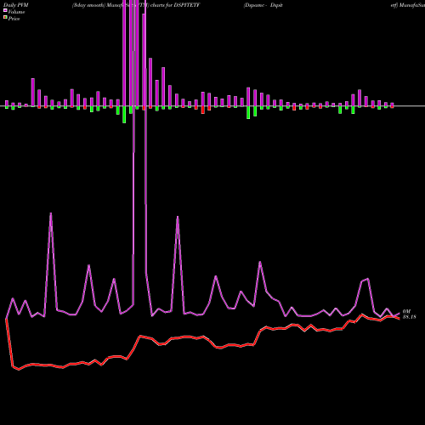Click the magenta Volume legend swatch
Image resolution: width=425 pixels, height=425 pixels.
[5, 10]
